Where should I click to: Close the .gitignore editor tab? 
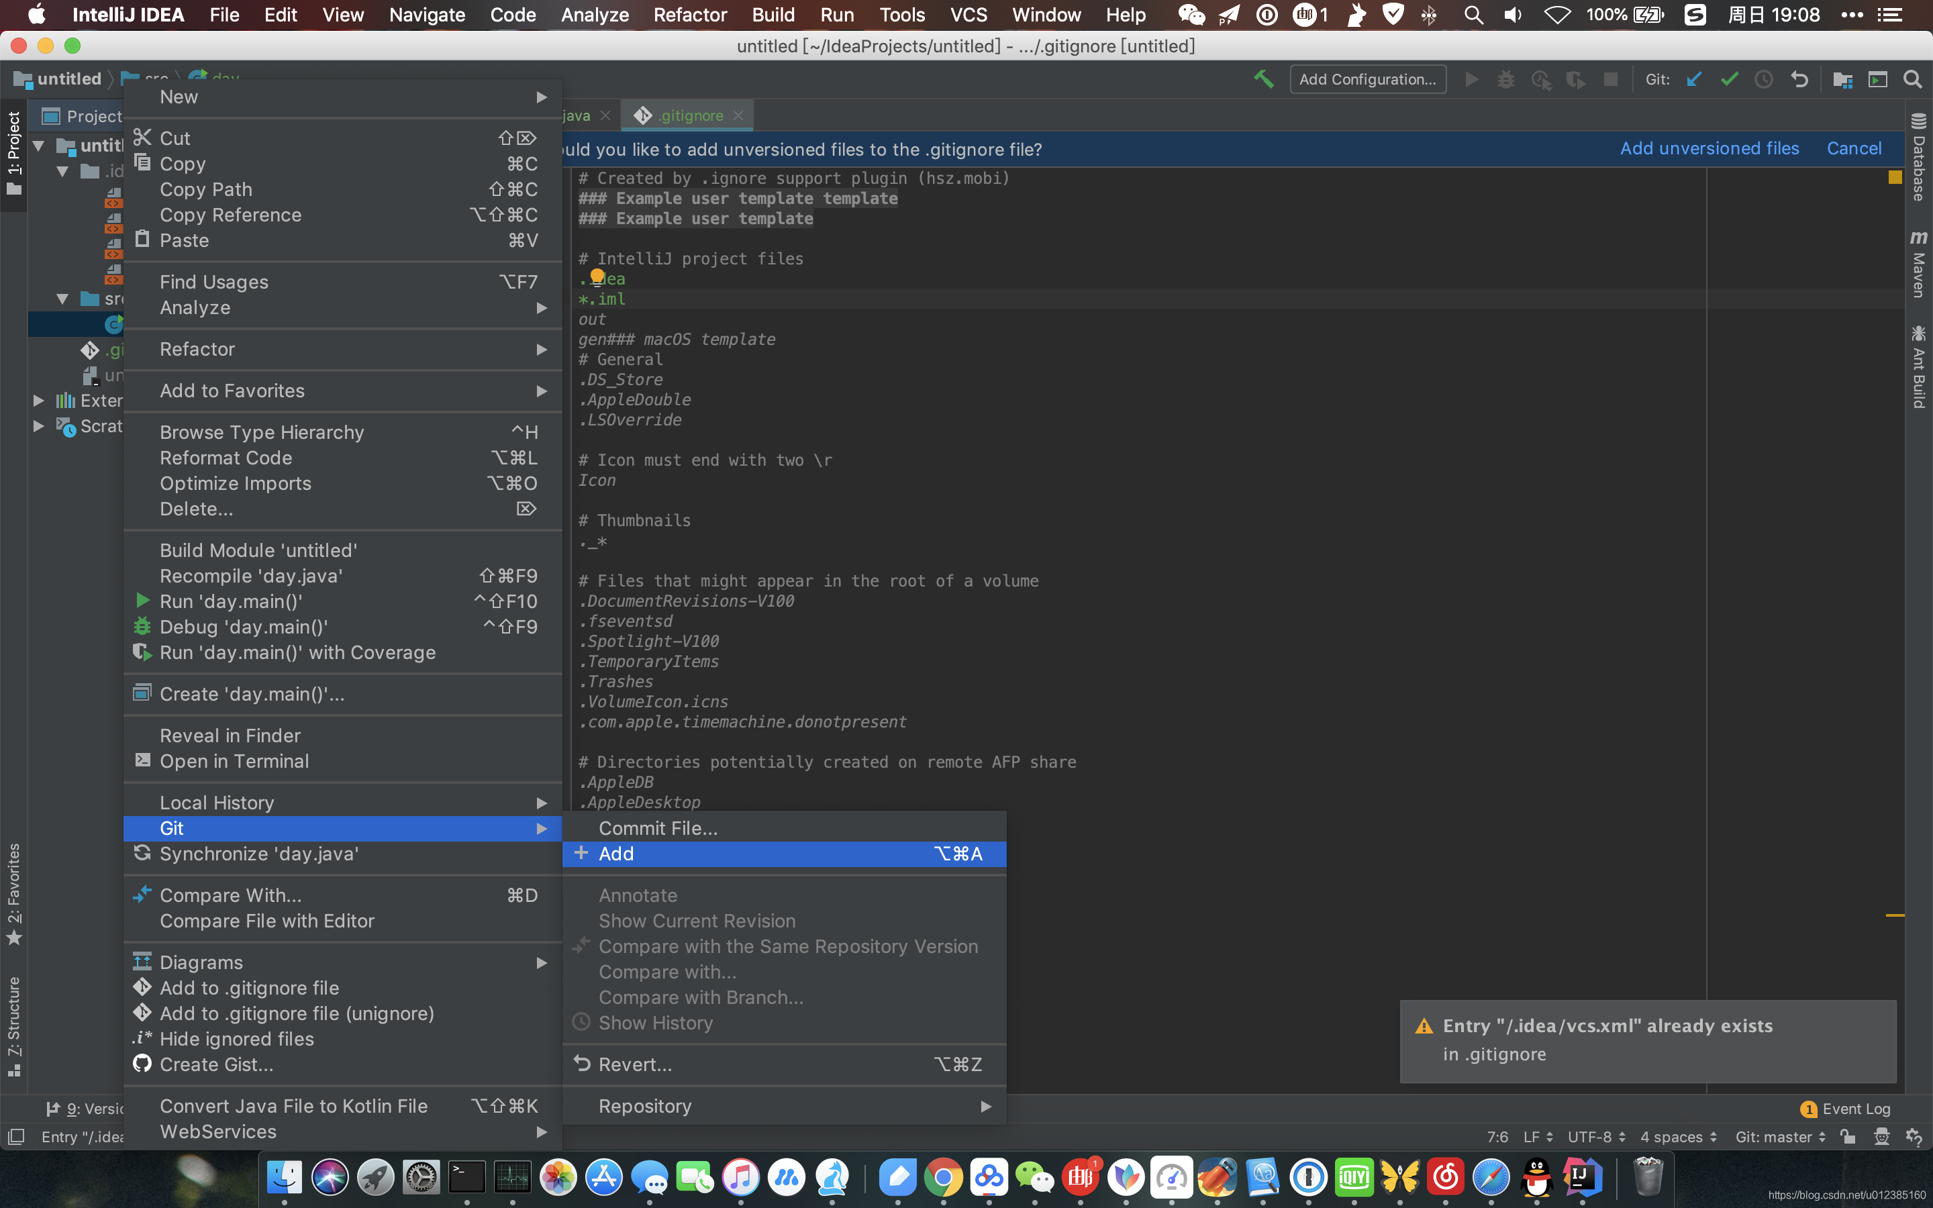[738, 115]
